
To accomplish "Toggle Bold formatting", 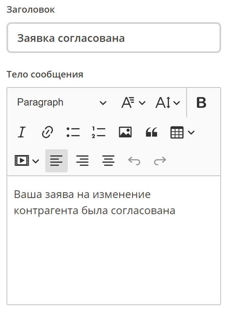I will (x=201, y=103).
